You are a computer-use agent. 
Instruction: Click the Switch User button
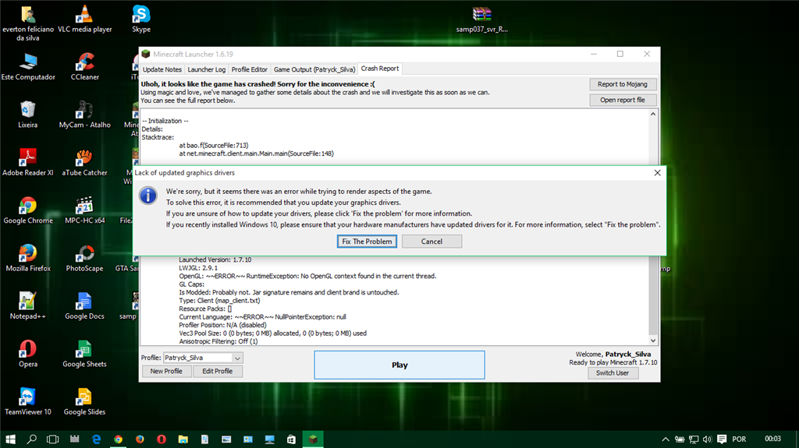click(x=613, y=372)
